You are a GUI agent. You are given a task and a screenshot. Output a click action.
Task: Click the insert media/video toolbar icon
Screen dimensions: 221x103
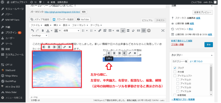(x=138, y=31)
